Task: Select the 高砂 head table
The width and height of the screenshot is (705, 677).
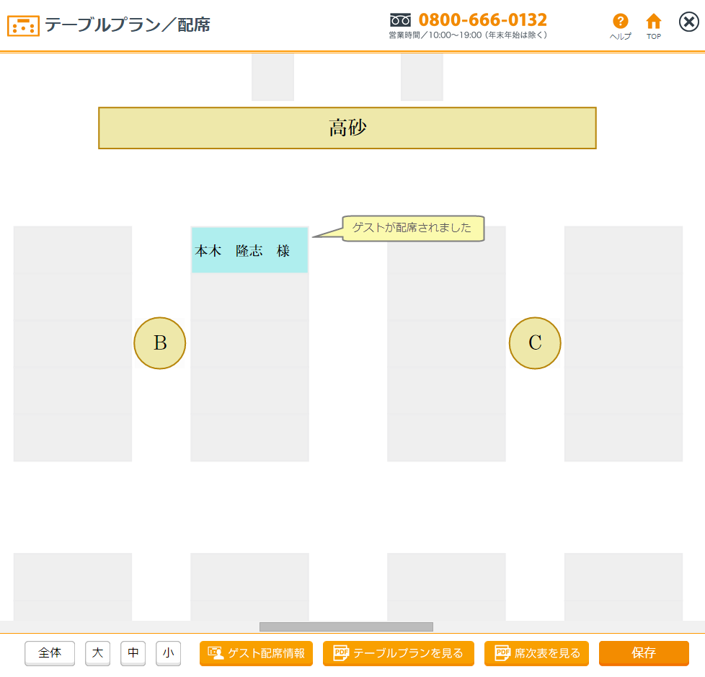Action: 347,128
